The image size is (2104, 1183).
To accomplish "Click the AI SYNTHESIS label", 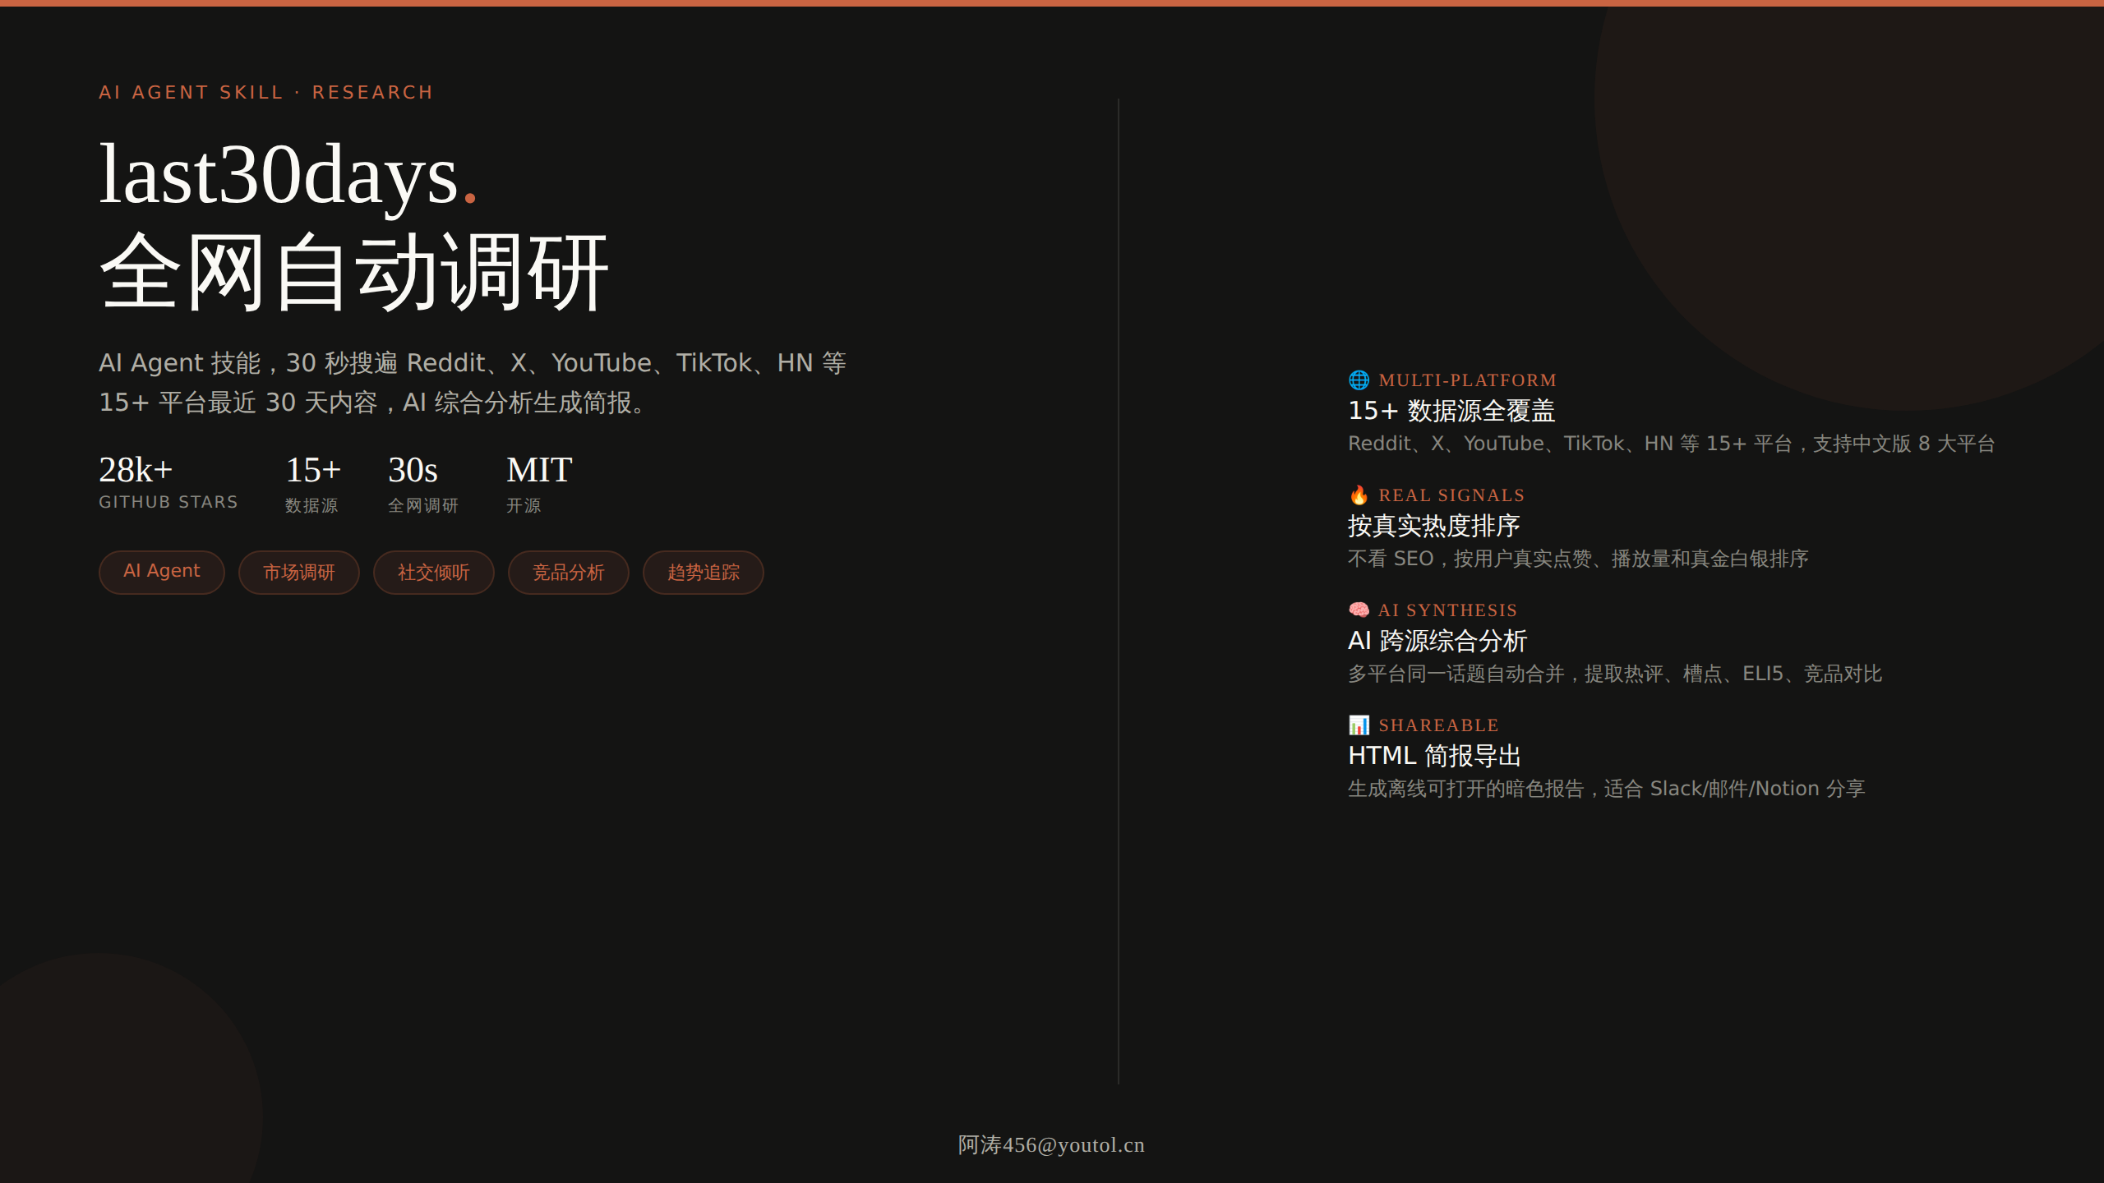I will coord(1448,610).
